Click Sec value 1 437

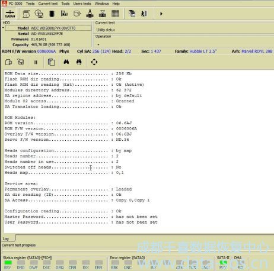click(x=156, y=51)
